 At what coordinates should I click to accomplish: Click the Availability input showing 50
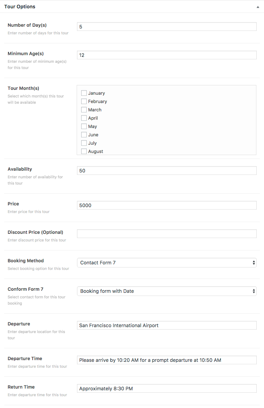167,170
